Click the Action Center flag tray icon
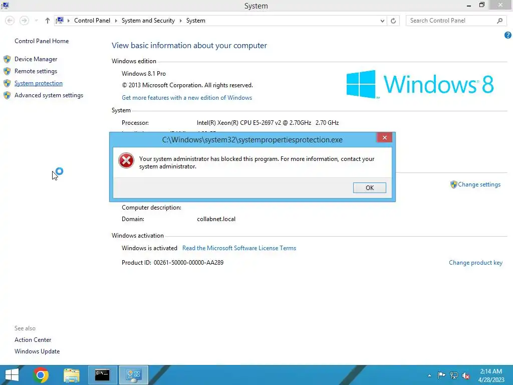Image resolution: width=513 pixels, height=385 pixels. pyautogui.click(x=441, y=375)
